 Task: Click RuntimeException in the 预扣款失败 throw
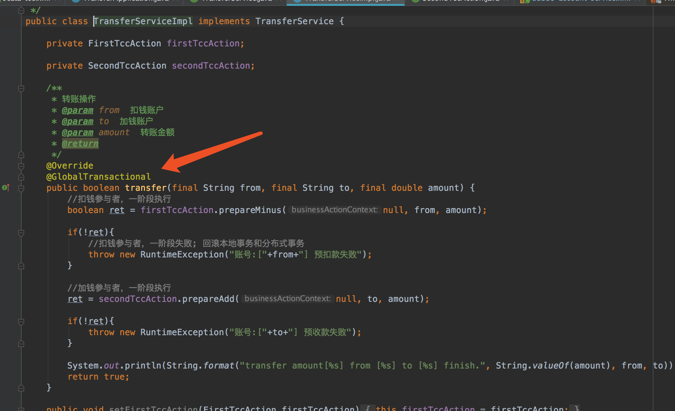click(182, 255)
